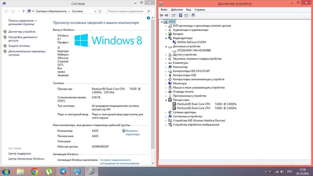
Task: Open the Вид menu
Action: point(189,9)
